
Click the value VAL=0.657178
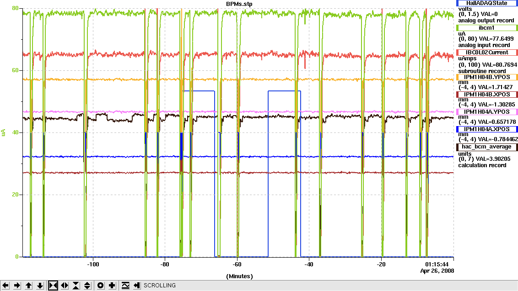497,122
